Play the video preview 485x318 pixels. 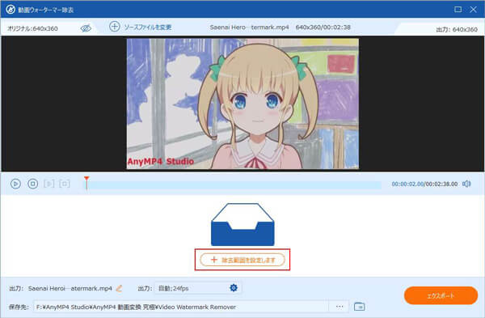[15, 184]
